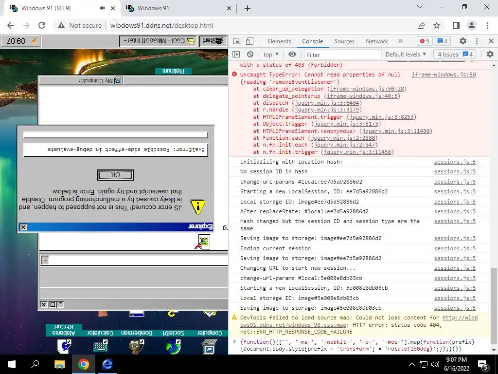Open jquery.min.js:3:11456 stack link

point(357,152)
